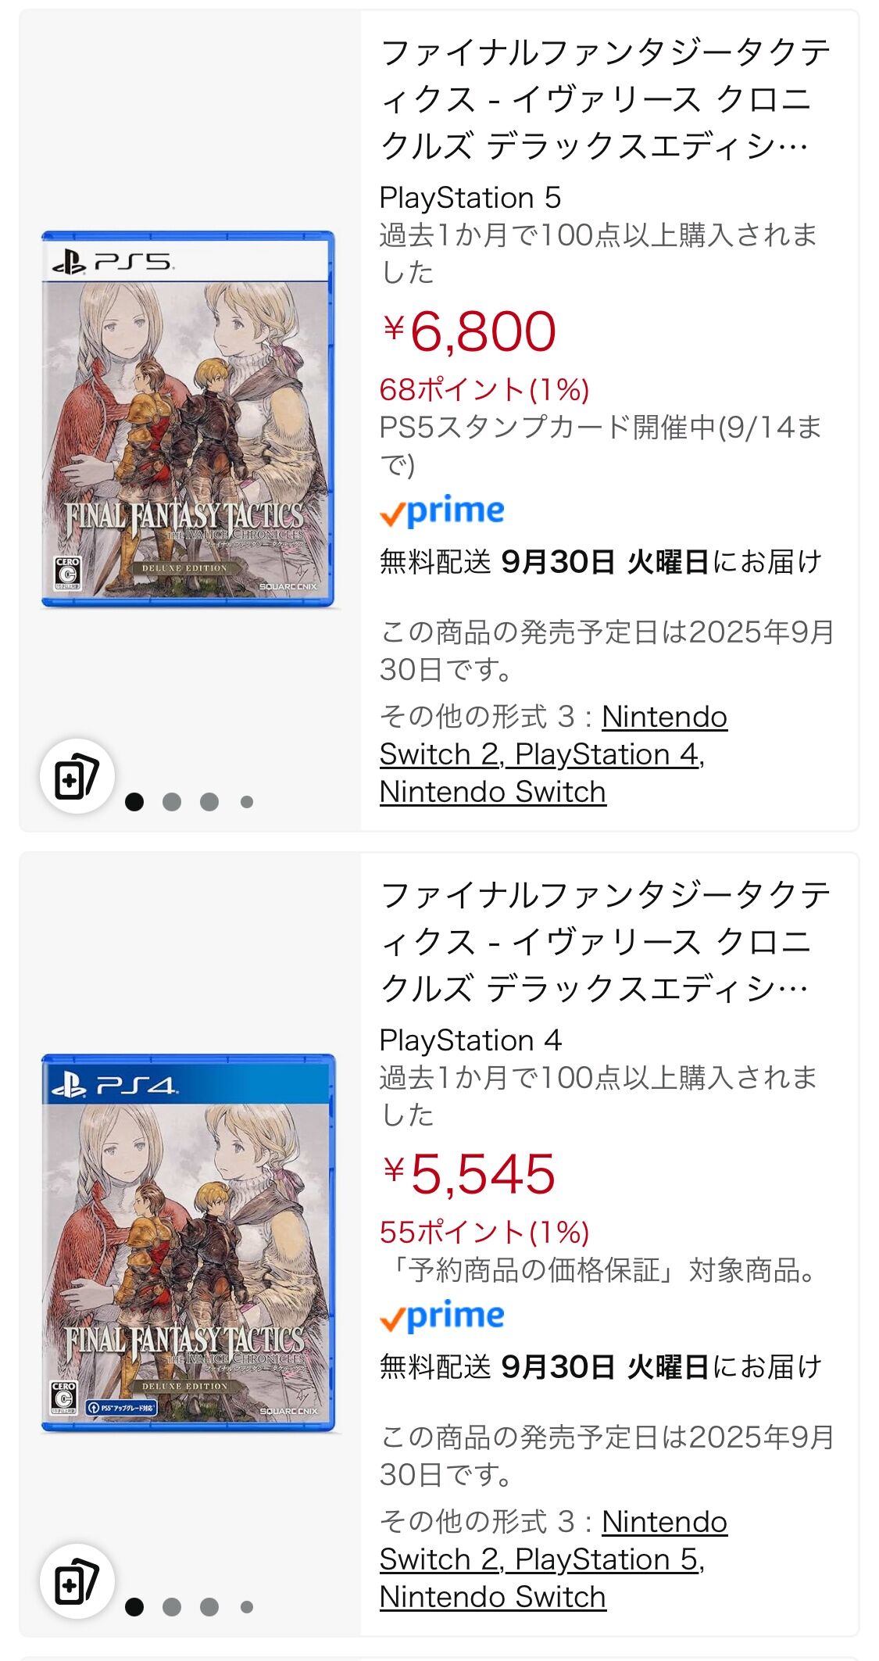Follow the PlayStation 4 format link
This screenshot has height=1661, width=879.
(606, 755)
